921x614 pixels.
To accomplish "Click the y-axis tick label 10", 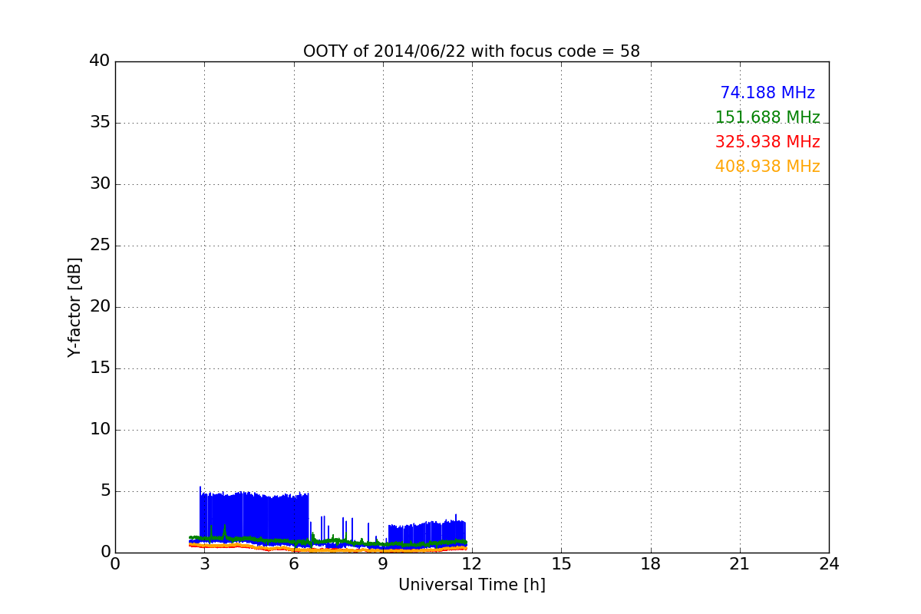I will point(100,430).
